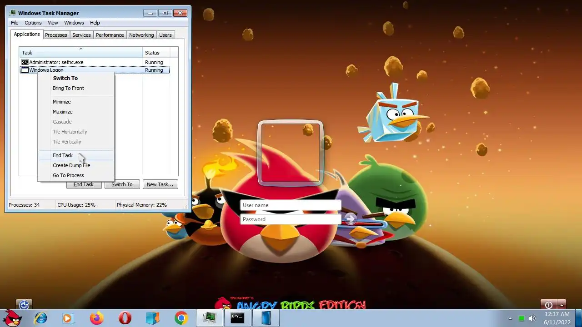
Task: Sort by the Status column header
Action: pyautogui.click(x=156, y=53)
